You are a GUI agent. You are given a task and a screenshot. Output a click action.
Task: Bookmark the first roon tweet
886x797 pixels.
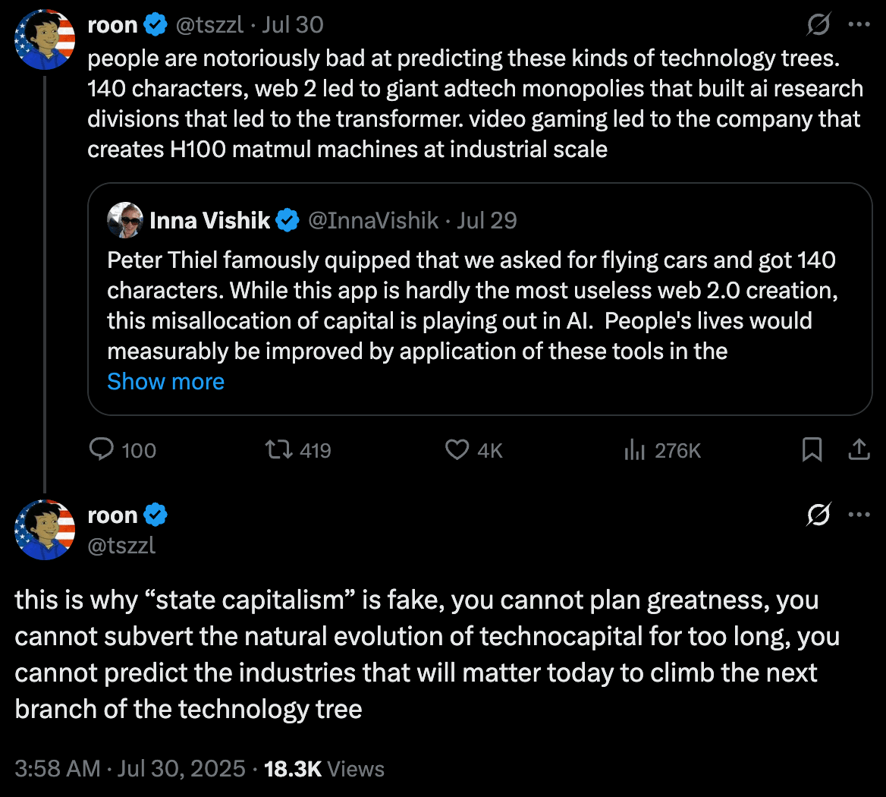coord(812,450)
